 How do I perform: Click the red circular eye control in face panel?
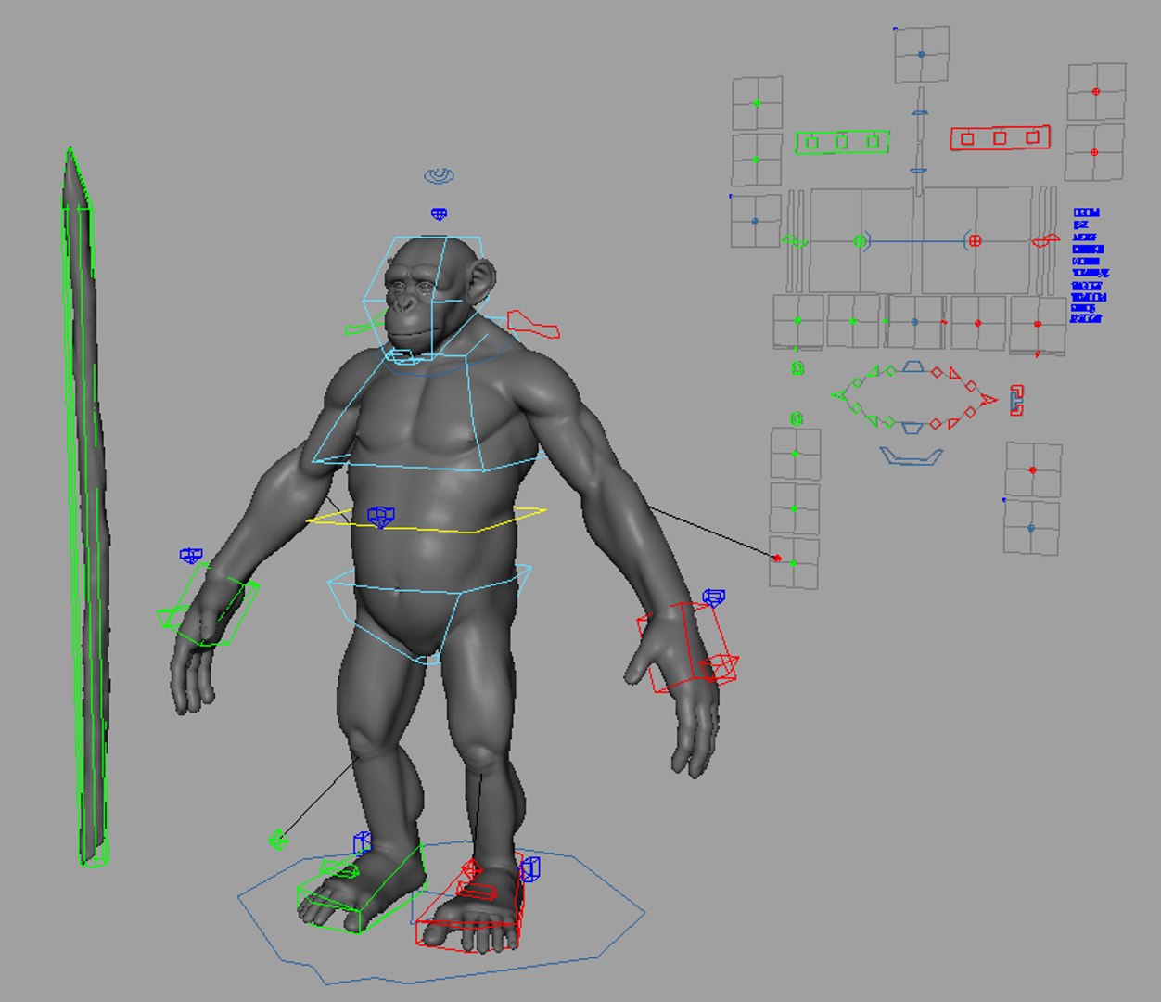(x=975, y=241)
